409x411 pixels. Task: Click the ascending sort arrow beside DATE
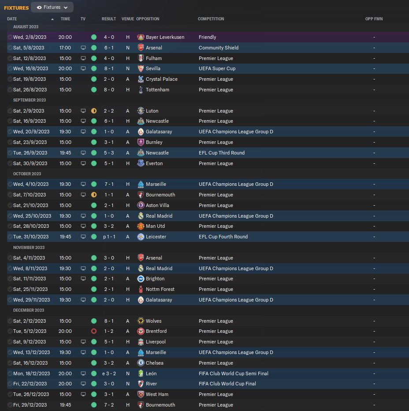coord(52,19)
